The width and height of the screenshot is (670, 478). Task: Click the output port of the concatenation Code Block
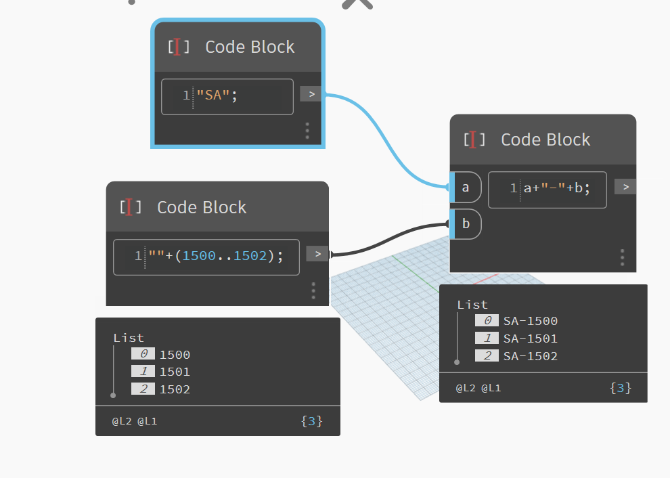(625, 186)
